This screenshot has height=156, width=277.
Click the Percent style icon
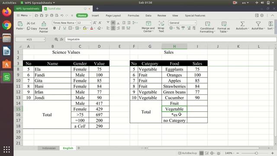tap(178, 28)
